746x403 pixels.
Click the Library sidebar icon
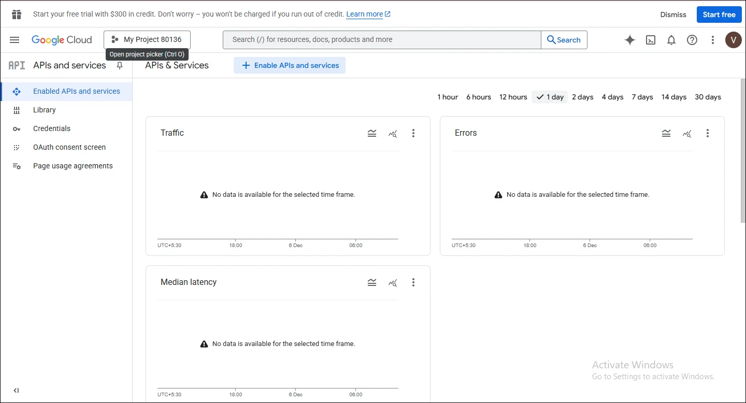pyautogui.click(x=17, y=110)
